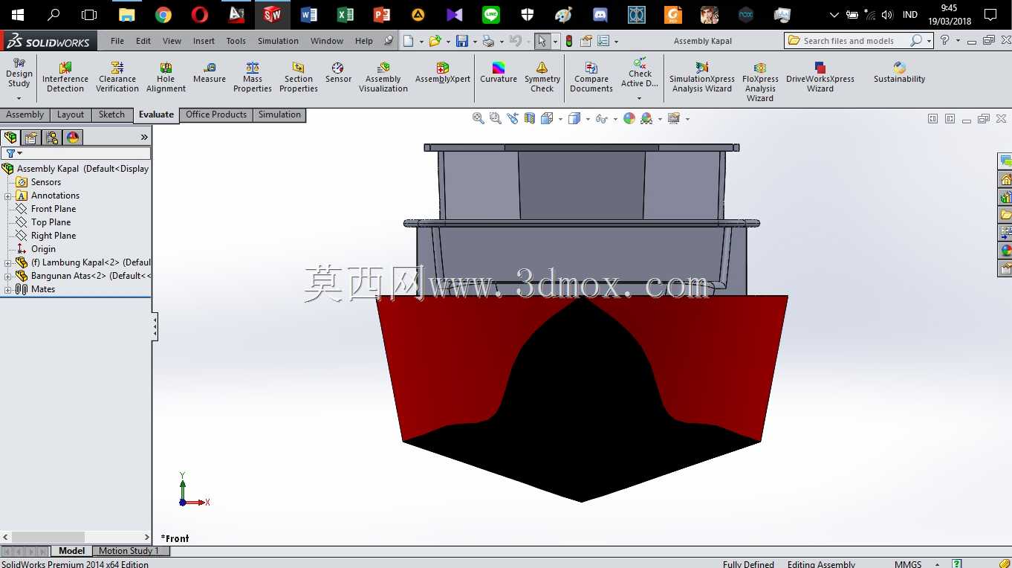Select Origin in the feature tree
Screen dimensions: 1012x568
coord(43,249)
